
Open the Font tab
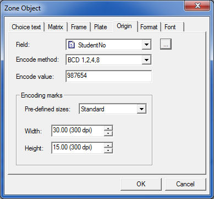(x=170, y=27)
